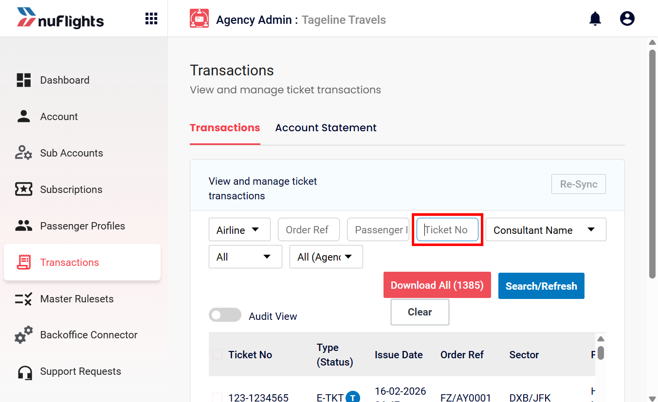Open the user profile avatar icon
Viewport: 658px width, 402px height.
click(x=627, y=19)
